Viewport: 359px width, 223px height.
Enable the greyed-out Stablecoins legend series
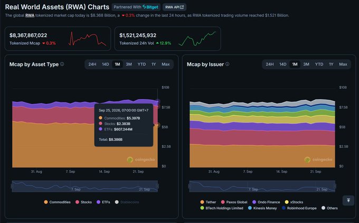(x=127, y=202)
